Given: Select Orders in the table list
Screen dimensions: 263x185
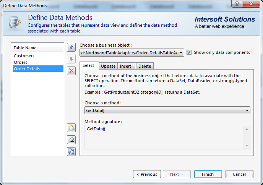Looking at the screenshot, I should pos(21,62).
